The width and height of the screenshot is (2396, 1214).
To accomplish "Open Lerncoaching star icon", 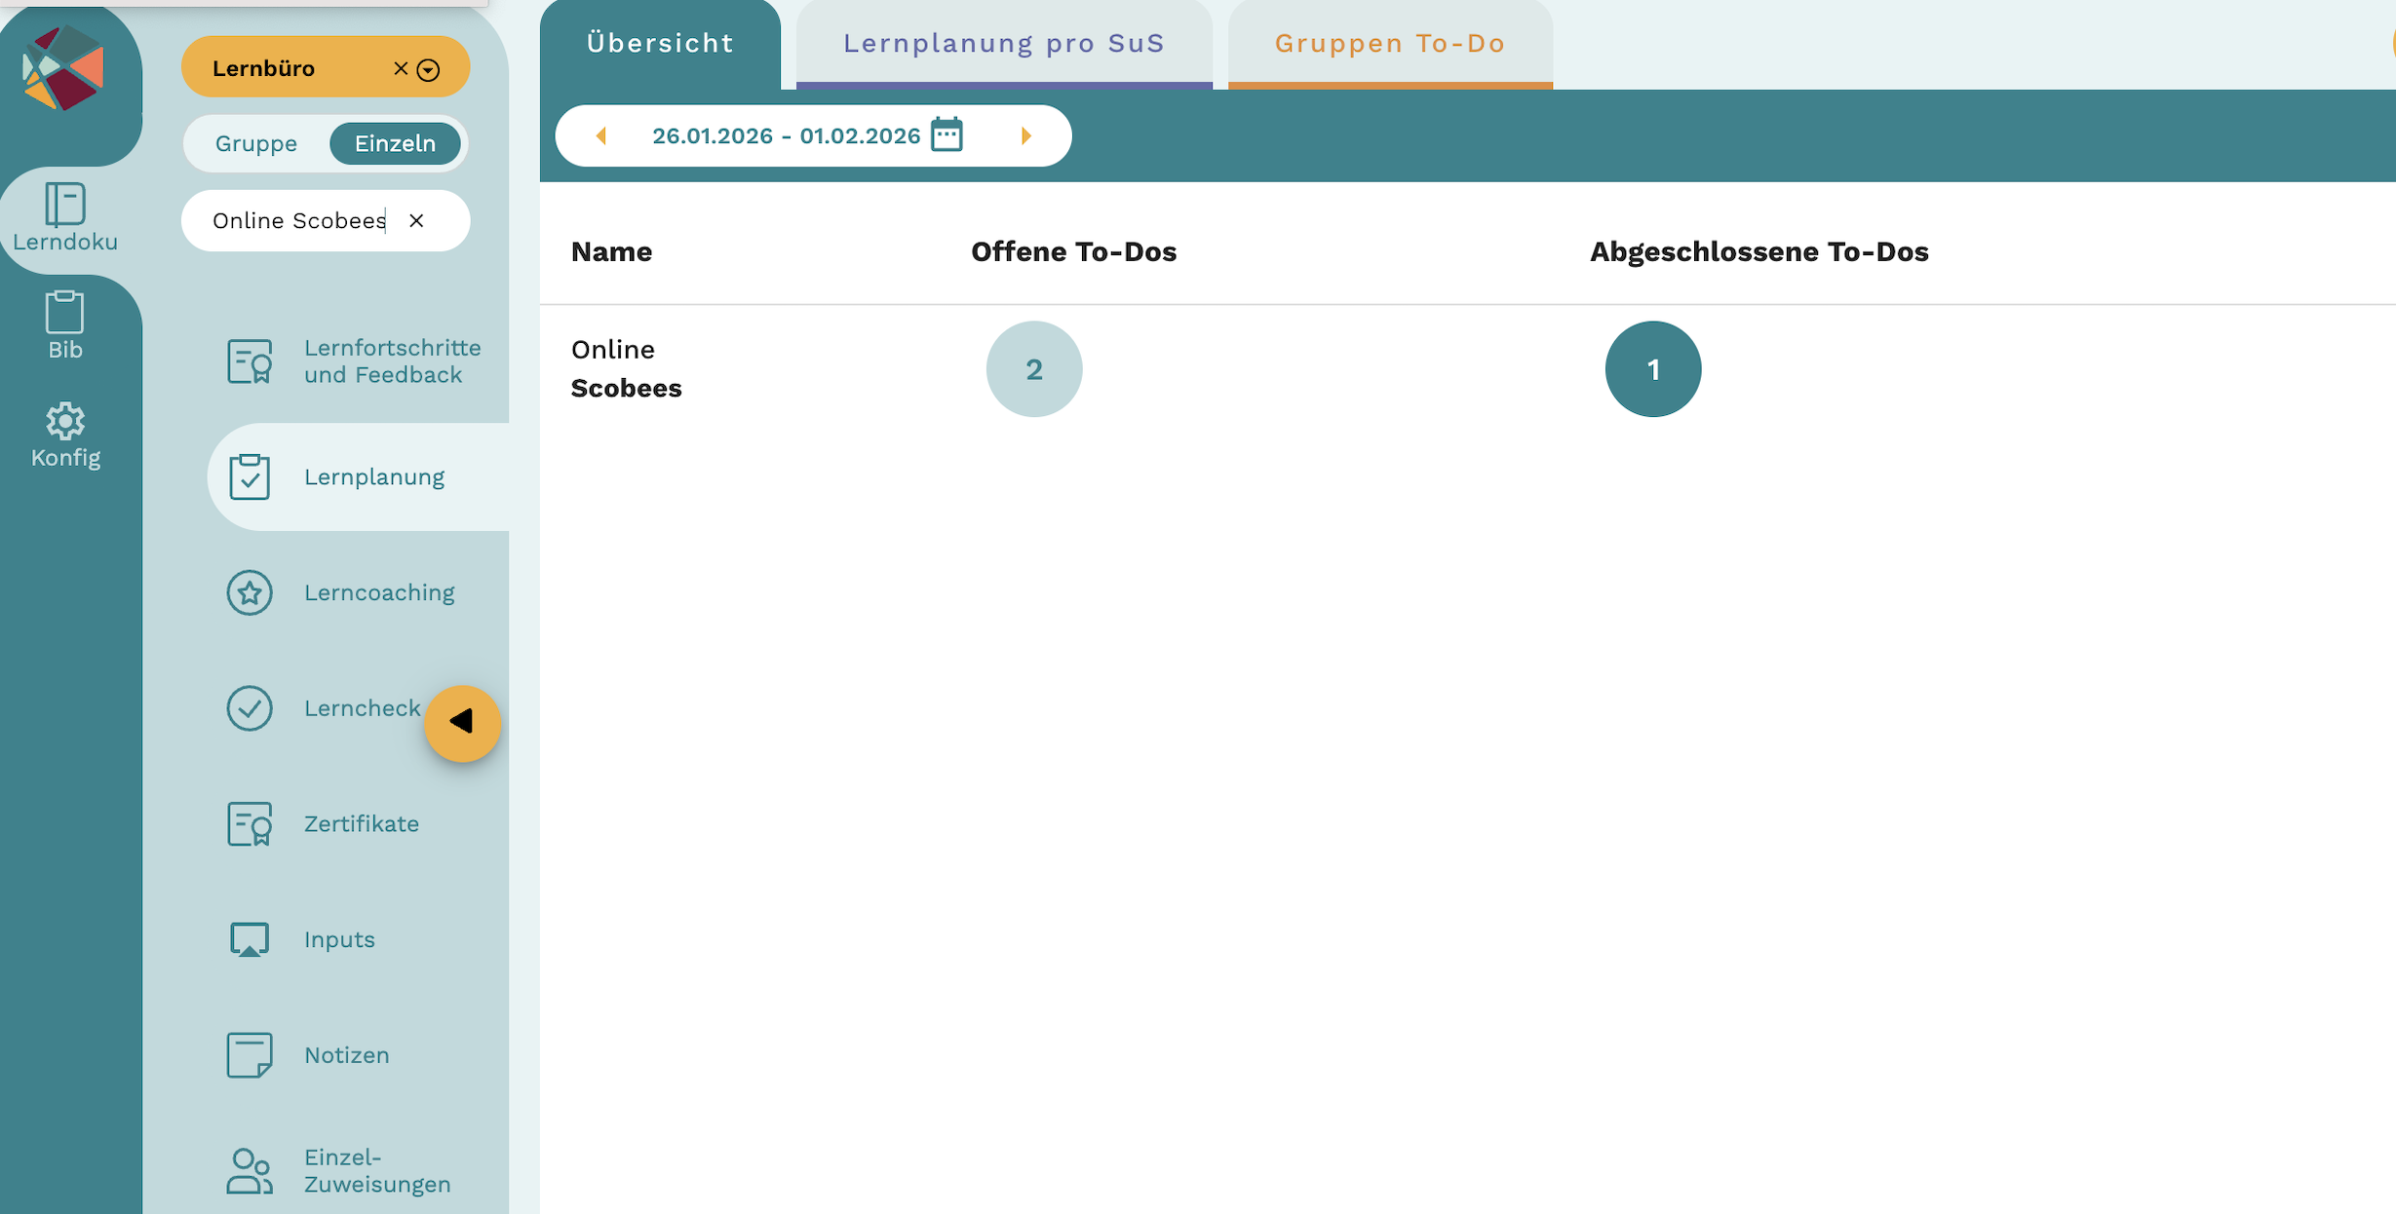I will 250,592.
